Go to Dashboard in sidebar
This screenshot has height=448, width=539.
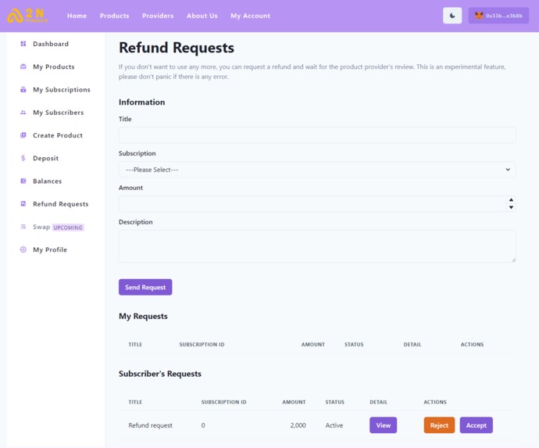51,44
